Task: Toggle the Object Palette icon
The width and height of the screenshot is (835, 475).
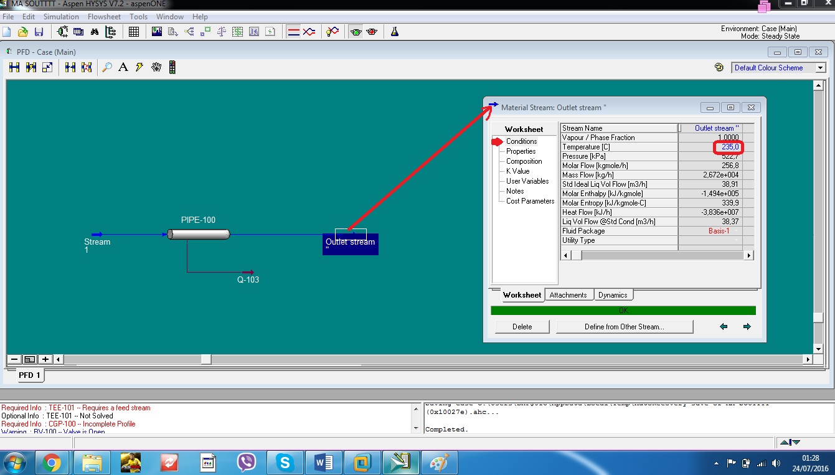Action: pyautogui.click(x=172, y=67)
